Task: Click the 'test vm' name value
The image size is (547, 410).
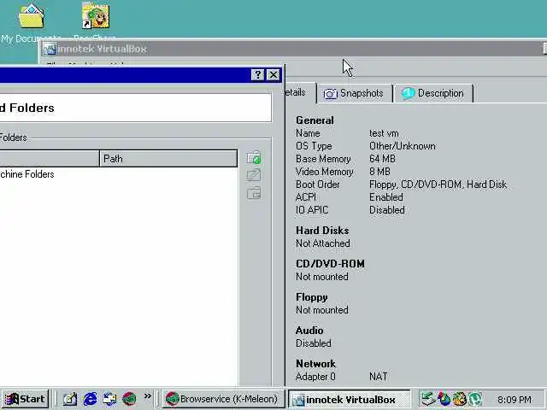Action: pos(384,133)
